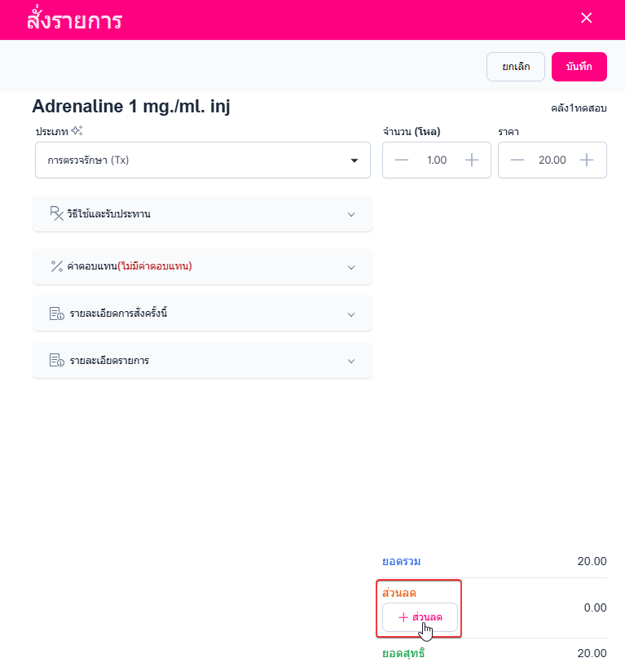Image resolution: width=625 pixels, height=671 pixels.
Task: Close the สั่งรายการ dialog
Action: click(x=586, y=19)
